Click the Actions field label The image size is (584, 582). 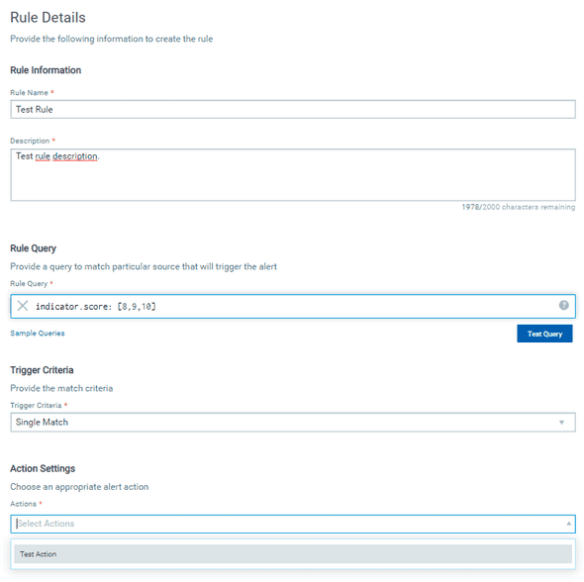pyautogui.click(x=23, y=504)
